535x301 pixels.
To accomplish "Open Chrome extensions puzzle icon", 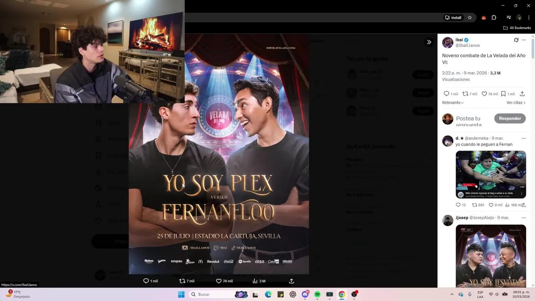I will click(494, 18).
